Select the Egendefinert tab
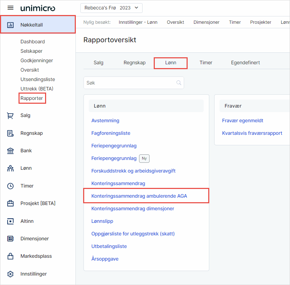 click(245, 63)
